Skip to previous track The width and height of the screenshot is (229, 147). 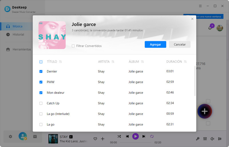click(x=127, y=136)
